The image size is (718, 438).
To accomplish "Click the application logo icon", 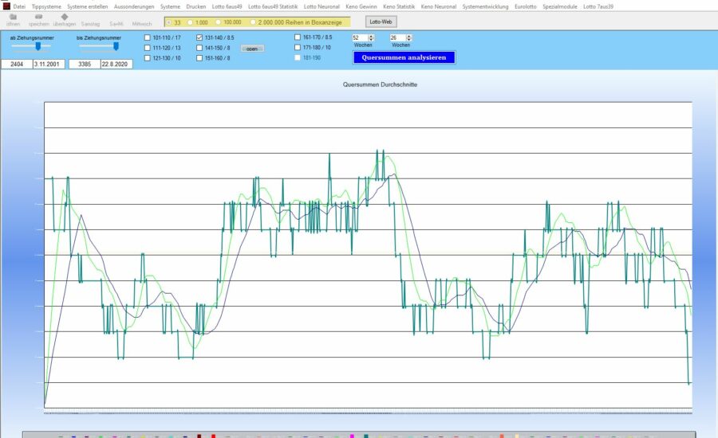I will [6, 6].
